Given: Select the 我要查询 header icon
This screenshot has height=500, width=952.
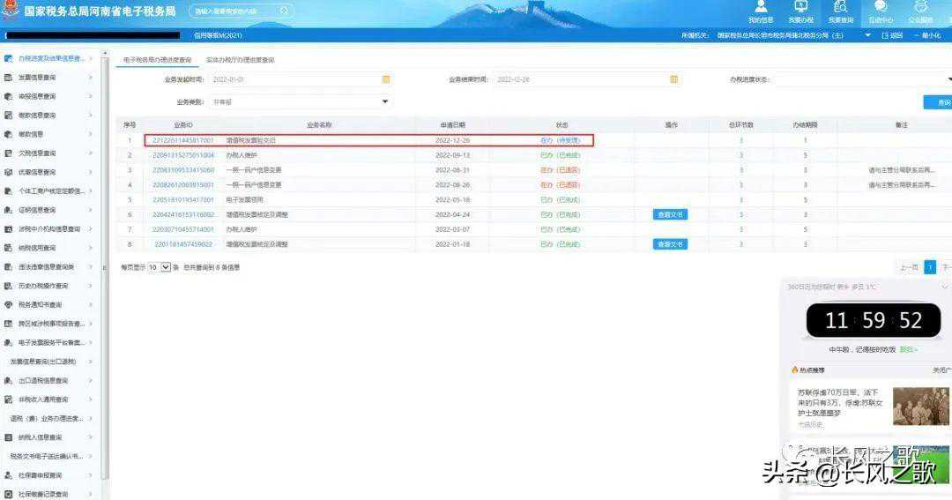Looking at the screenshot, I should pos(840,7).
